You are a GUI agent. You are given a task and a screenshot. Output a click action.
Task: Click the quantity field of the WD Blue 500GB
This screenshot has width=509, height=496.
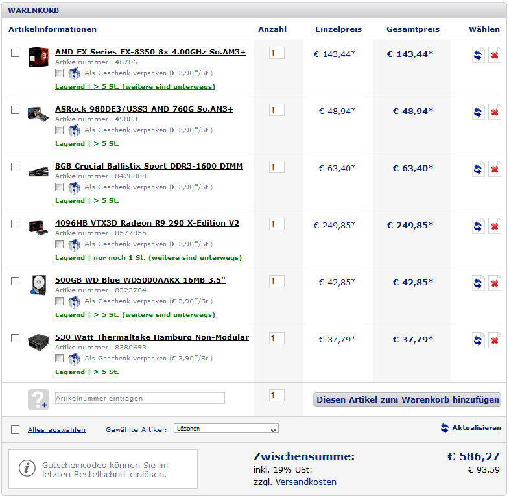(x=277, y=281)
